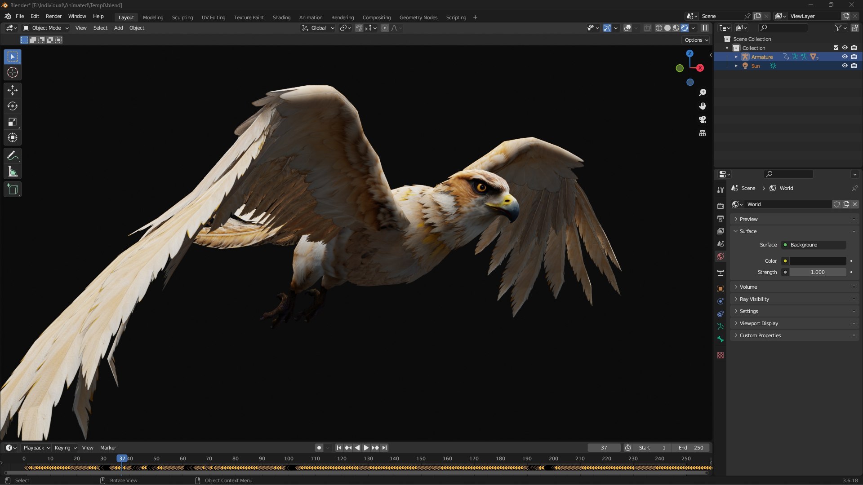Open the Physics properties tab
Image resolution: width=863 pixels, height=485 pixels.
721,301
